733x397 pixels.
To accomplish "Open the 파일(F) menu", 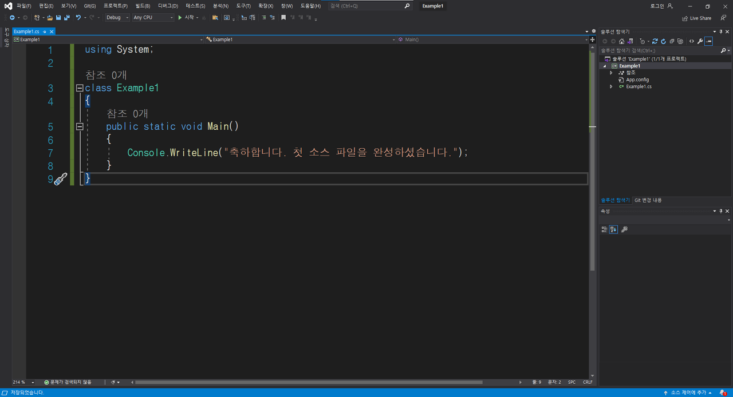I will point(24,6).
